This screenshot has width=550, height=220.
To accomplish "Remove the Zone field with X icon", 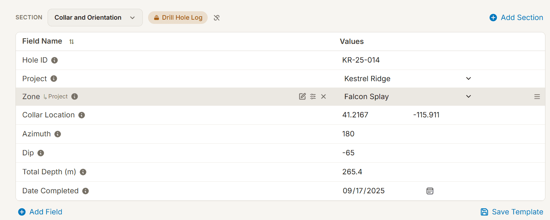I will [323, 97].
